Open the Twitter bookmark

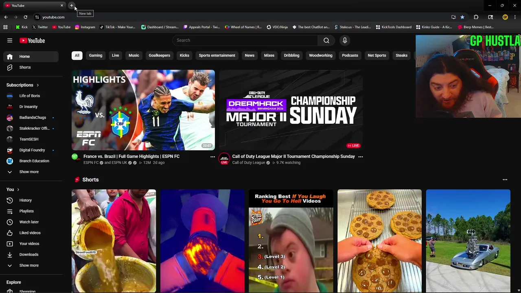click(40, 27)
